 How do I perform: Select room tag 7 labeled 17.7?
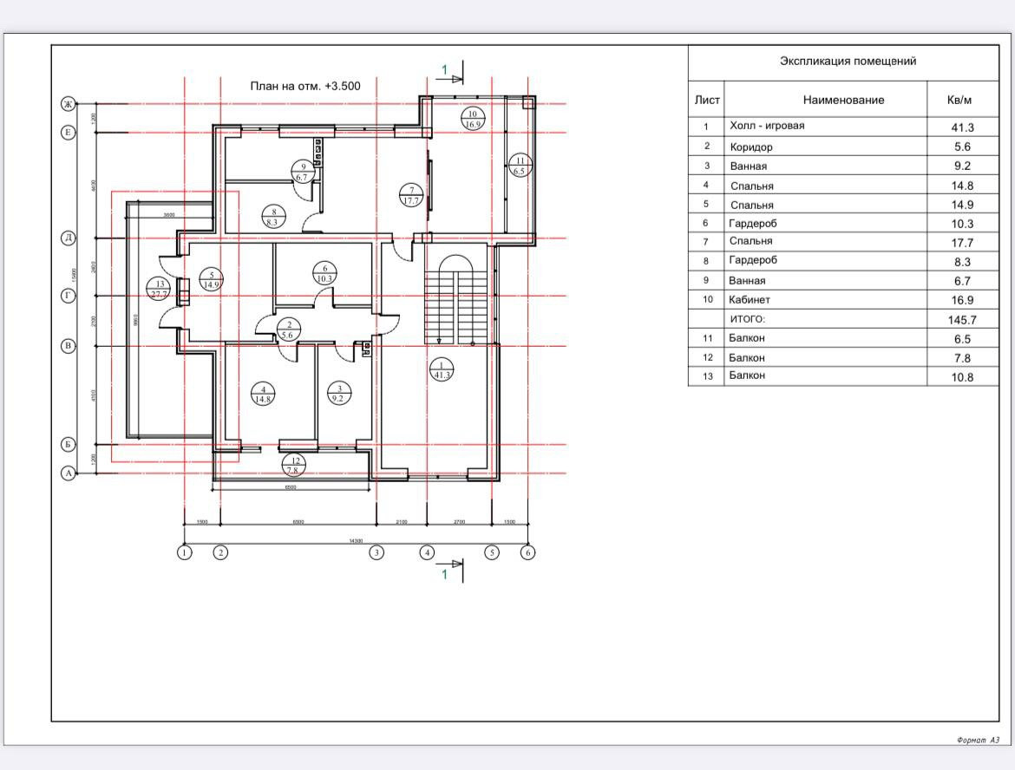click(x=411, y=195)
